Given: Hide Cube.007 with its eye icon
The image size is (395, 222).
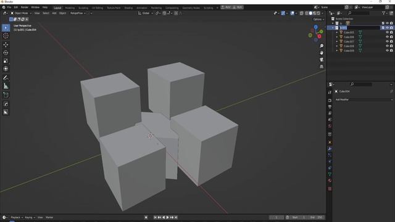Looking at the screenshot, I should click(387, 41).
